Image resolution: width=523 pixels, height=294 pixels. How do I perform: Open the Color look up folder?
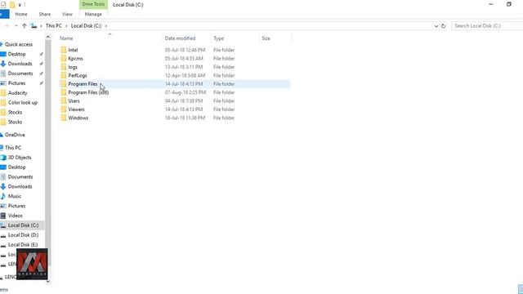tap(23, 103)
